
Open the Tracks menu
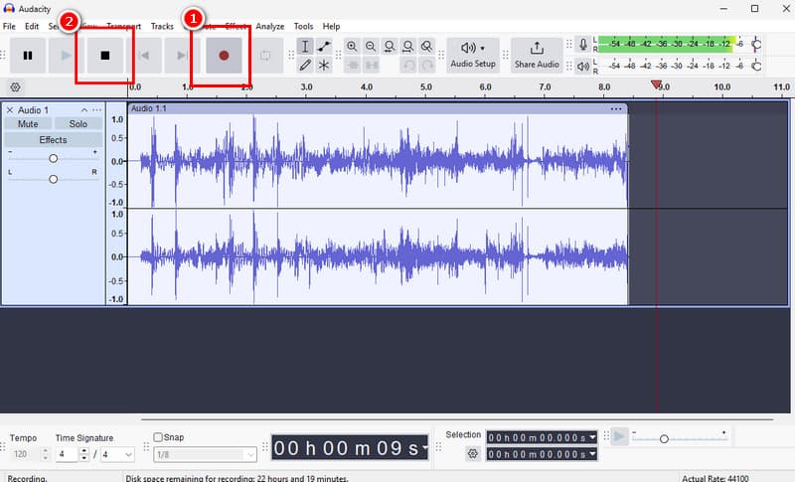(x=162, y=27)
